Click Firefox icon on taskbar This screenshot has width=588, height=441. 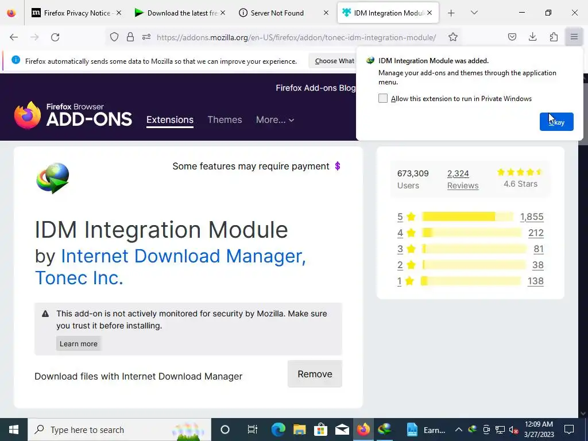pos(363,430)
